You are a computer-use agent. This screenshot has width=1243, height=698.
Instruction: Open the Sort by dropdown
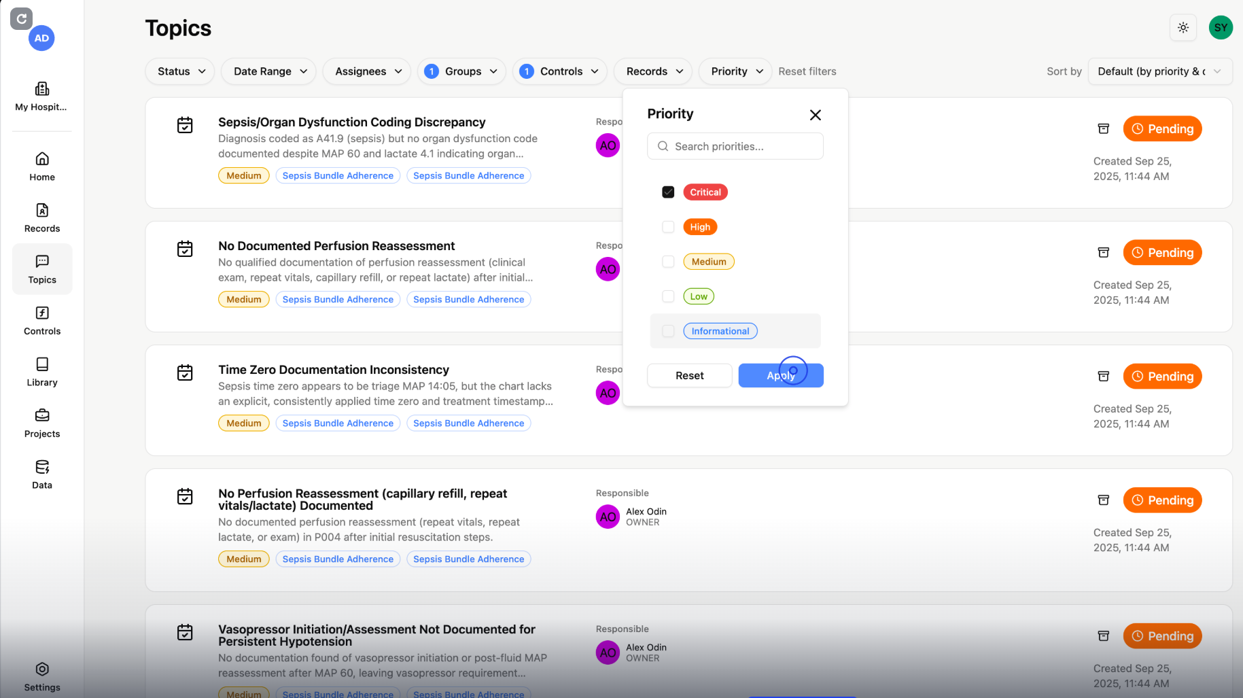1159,71
